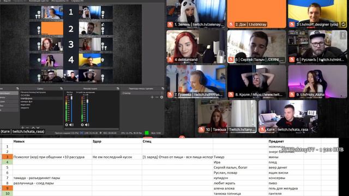Click the muted mic icon on Гузеева tile
349x196 pixels.
click(170, 95)
